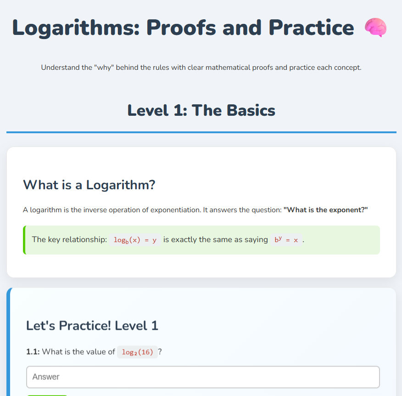Image resolution: width=402 pixels, height=396 pixels.
Task: Click the "The key relationship:" text
Action: 69,240
